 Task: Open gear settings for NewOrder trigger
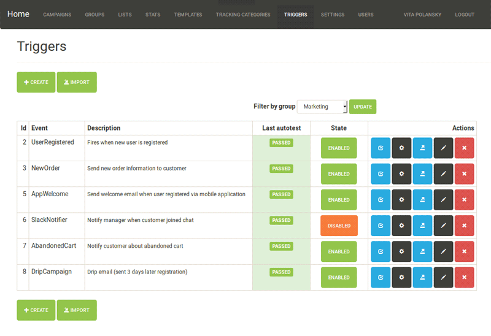pos(401,174)
